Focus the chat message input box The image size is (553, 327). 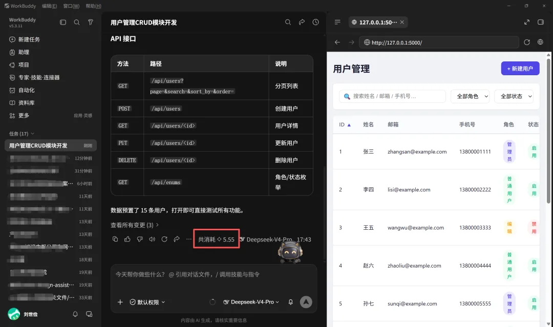tap(214, 274)
